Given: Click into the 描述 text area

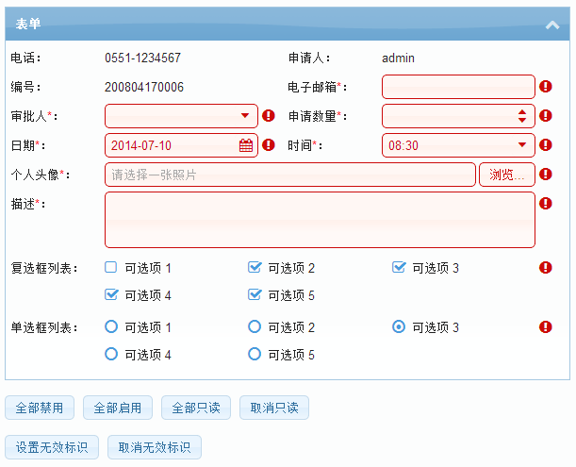Looking at the screenshot, I should coord(320,220).
